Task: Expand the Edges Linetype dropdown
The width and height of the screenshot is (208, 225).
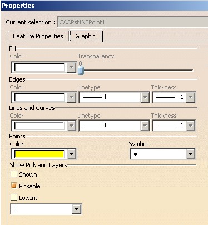Action: pyautogui.click(x=145, y=97)
